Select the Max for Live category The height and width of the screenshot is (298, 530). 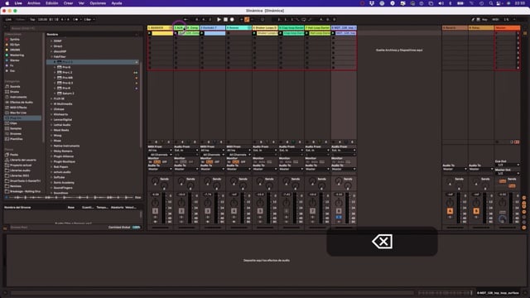click(18, 113)
